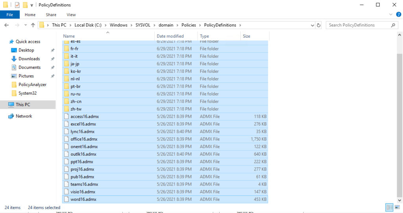Click the search magnifier icon
403x213 pixels.
(393, 25)
